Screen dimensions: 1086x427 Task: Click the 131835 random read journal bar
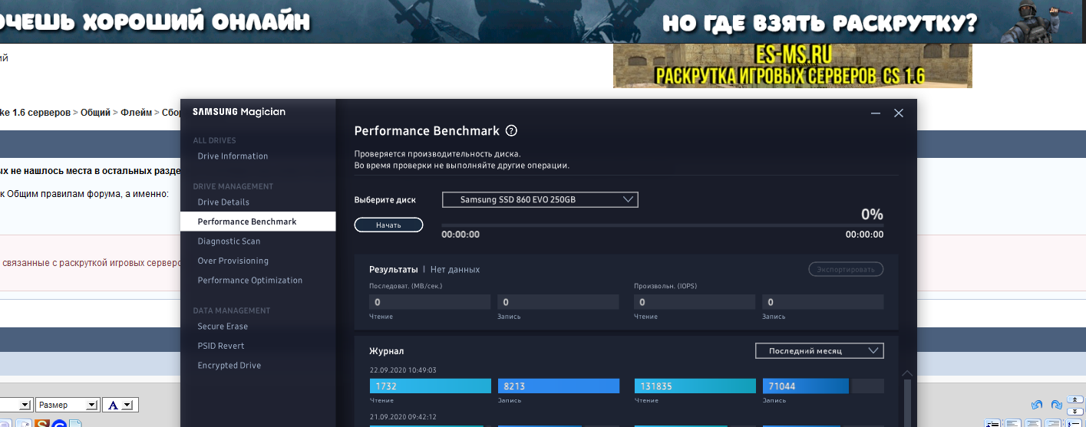click(695, 386)
